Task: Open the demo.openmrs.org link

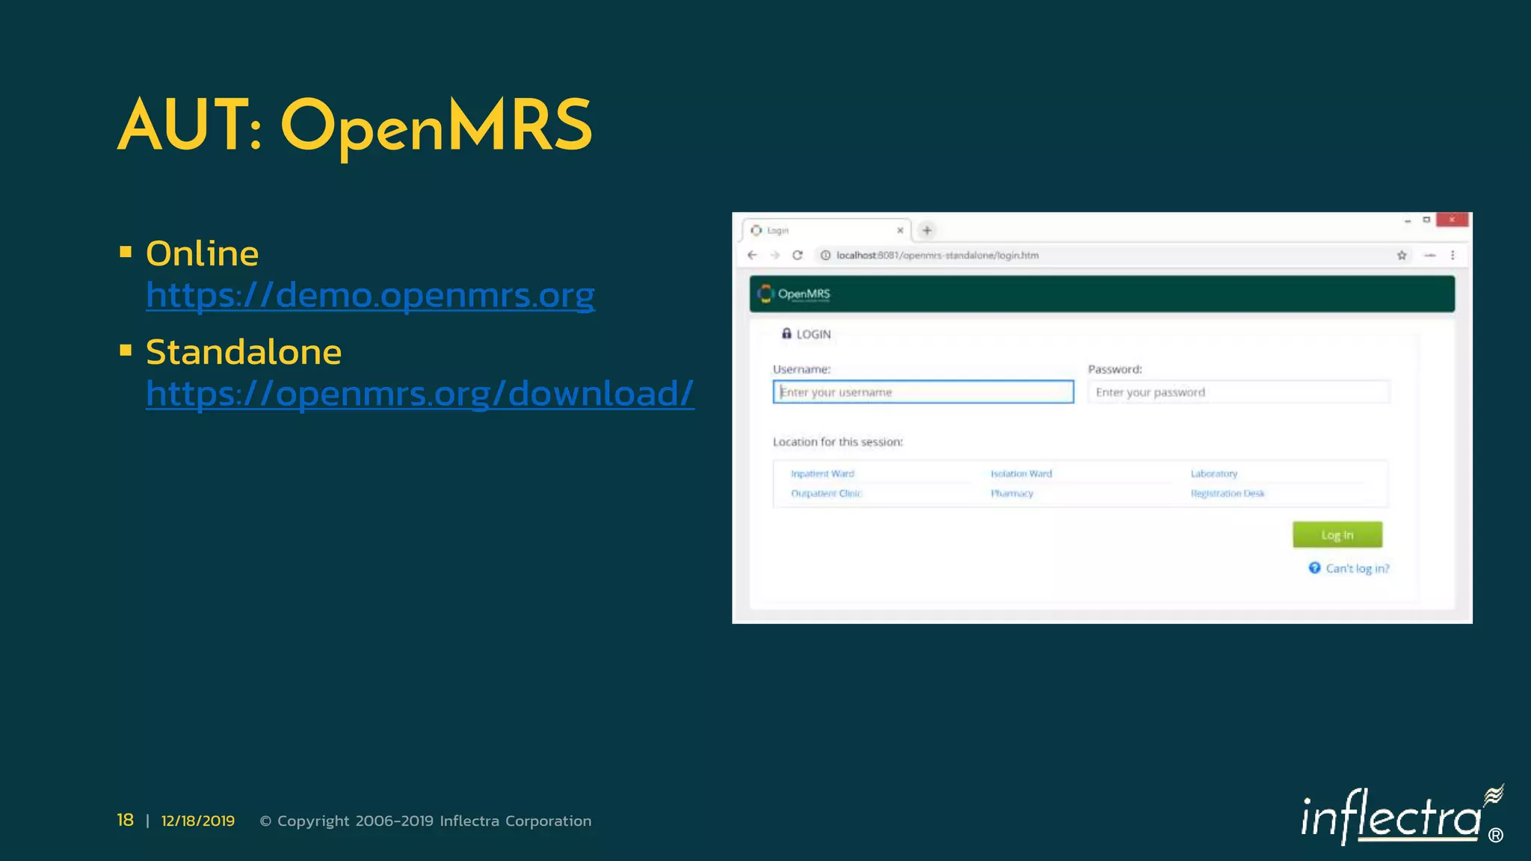Action: coord(370,295)
